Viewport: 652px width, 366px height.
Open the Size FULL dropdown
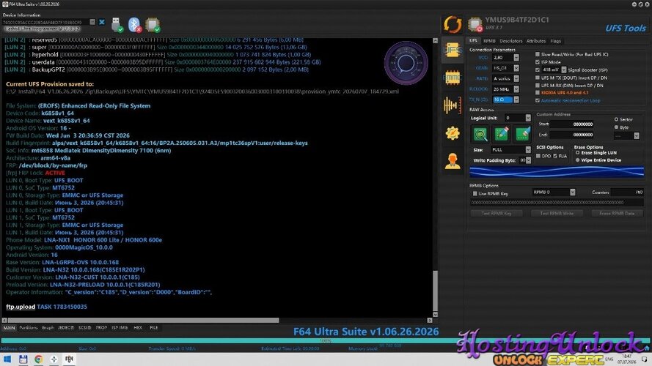(527, 150)
